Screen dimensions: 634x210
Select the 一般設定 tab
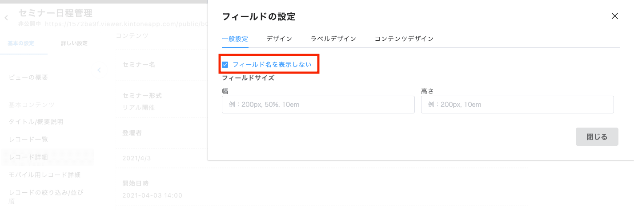coord(235,39)
